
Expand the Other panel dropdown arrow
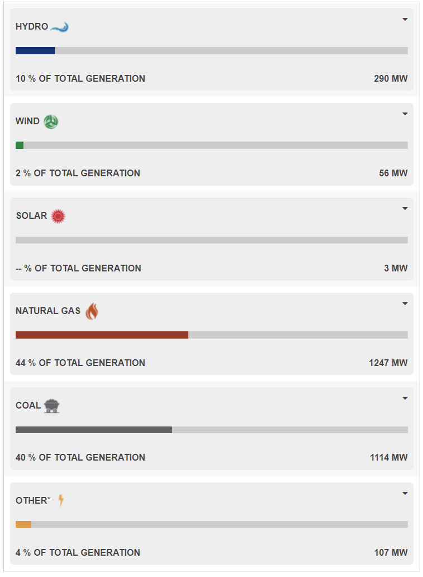[x=405, y=494]
